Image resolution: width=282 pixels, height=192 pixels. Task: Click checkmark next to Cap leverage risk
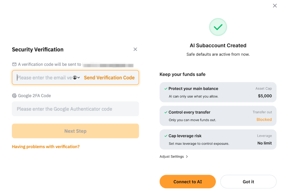pos(166,136)
